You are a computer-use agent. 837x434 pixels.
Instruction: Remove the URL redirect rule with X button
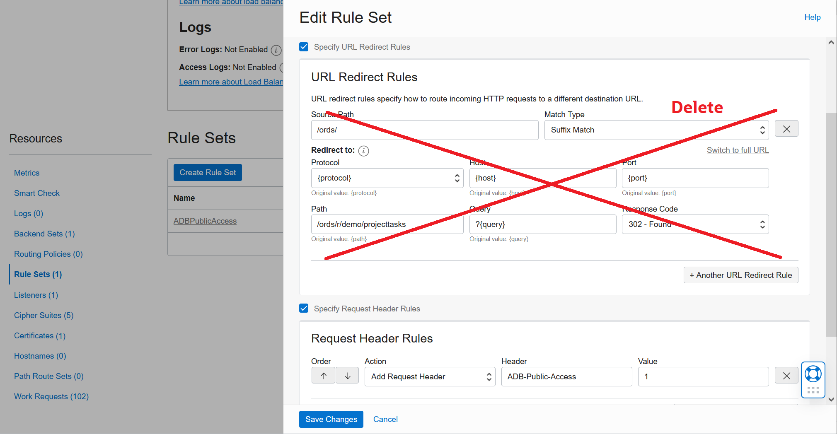point(786,129)
